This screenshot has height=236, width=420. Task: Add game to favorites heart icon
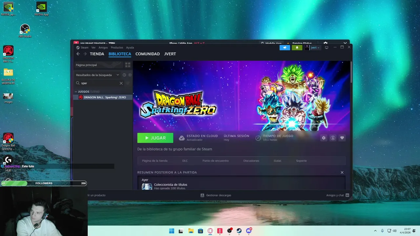[x=342, y=138]
